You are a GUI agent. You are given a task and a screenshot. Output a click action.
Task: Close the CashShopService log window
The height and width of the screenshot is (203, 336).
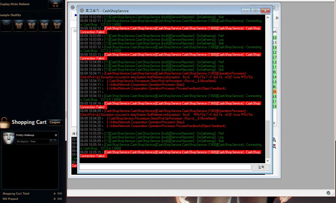click(265, 11)
